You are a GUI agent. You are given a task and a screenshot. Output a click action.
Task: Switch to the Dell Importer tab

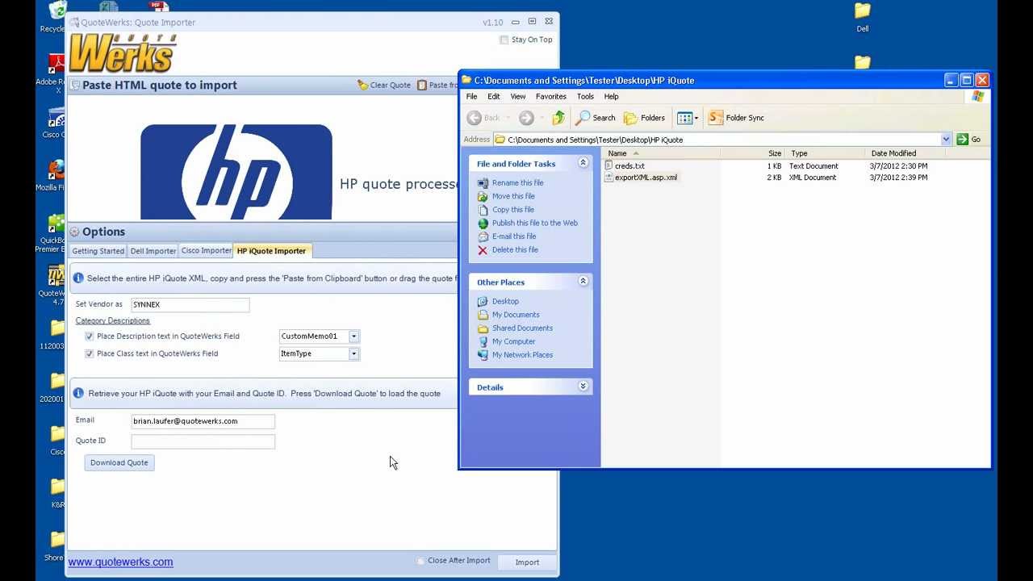153,251
